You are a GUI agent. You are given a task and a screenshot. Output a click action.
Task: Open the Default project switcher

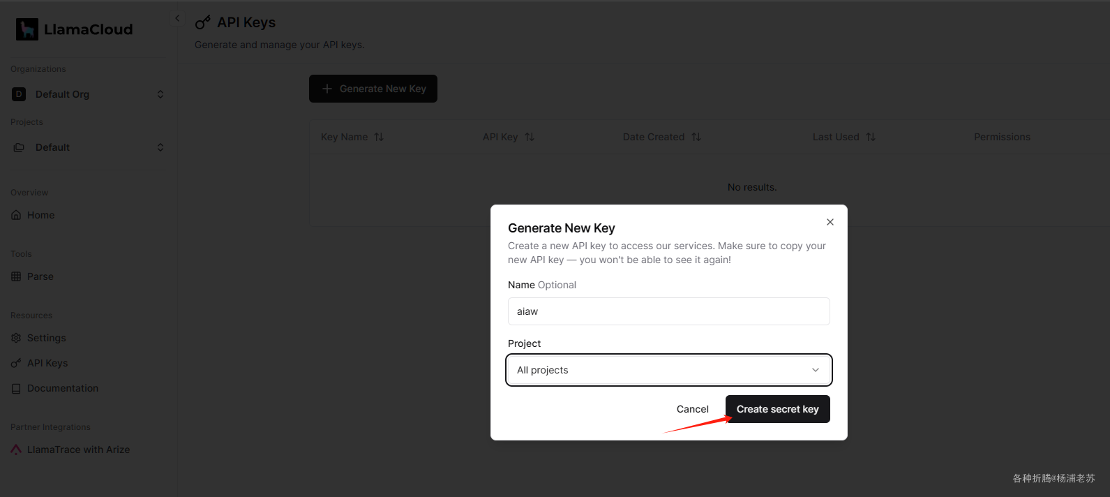[88, 147]
